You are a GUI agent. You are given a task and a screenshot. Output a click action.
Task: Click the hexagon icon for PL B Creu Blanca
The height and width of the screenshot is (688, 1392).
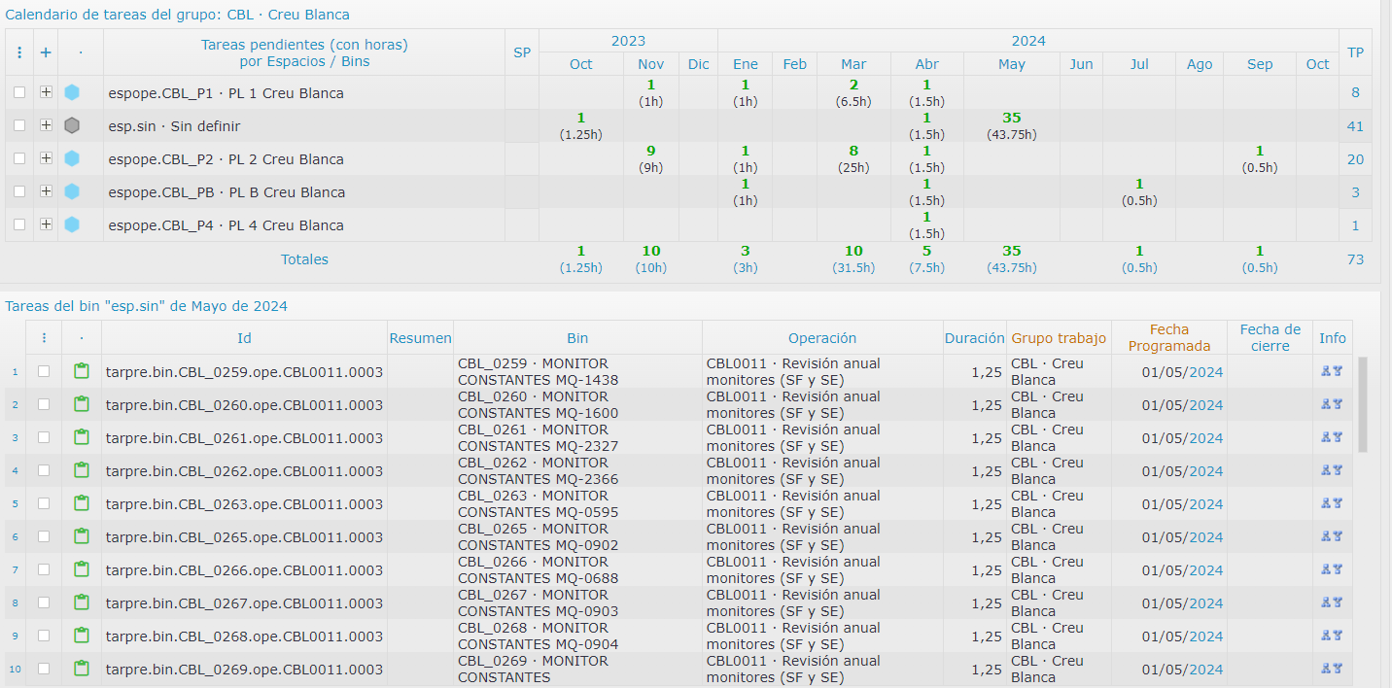point(72,192)
